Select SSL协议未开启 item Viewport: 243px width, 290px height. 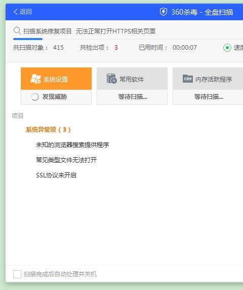[56, 175]
